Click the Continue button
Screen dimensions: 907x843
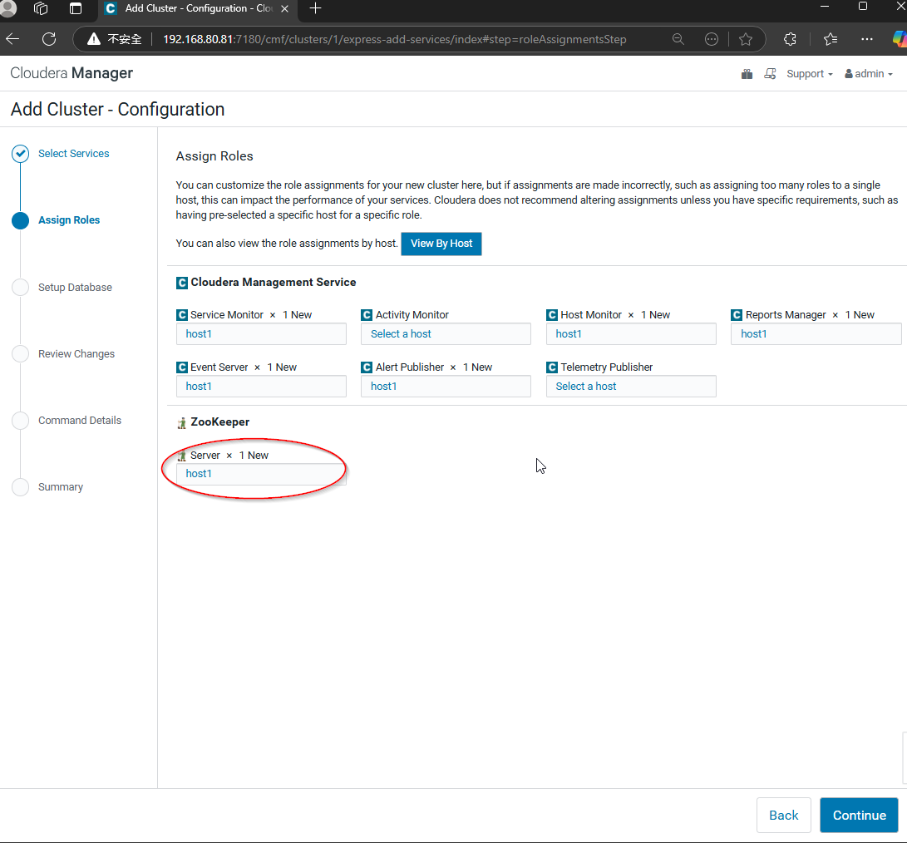[x=859, y=815]
